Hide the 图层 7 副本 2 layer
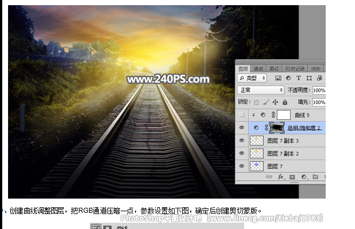355x229 pixels. [x=242, y=153]
